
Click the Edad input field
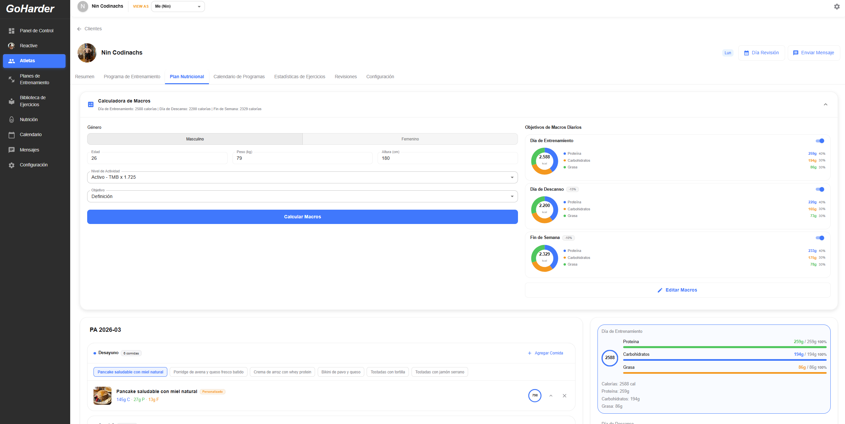[157, 158]
